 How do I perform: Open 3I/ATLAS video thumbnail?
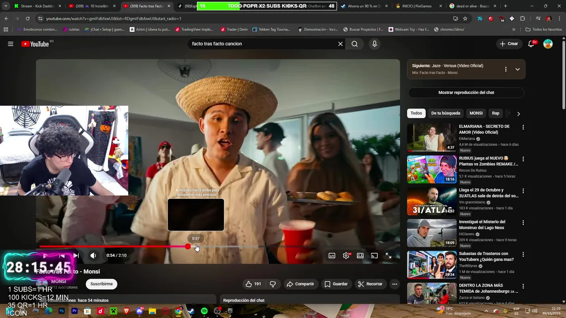tap(432, 201)
